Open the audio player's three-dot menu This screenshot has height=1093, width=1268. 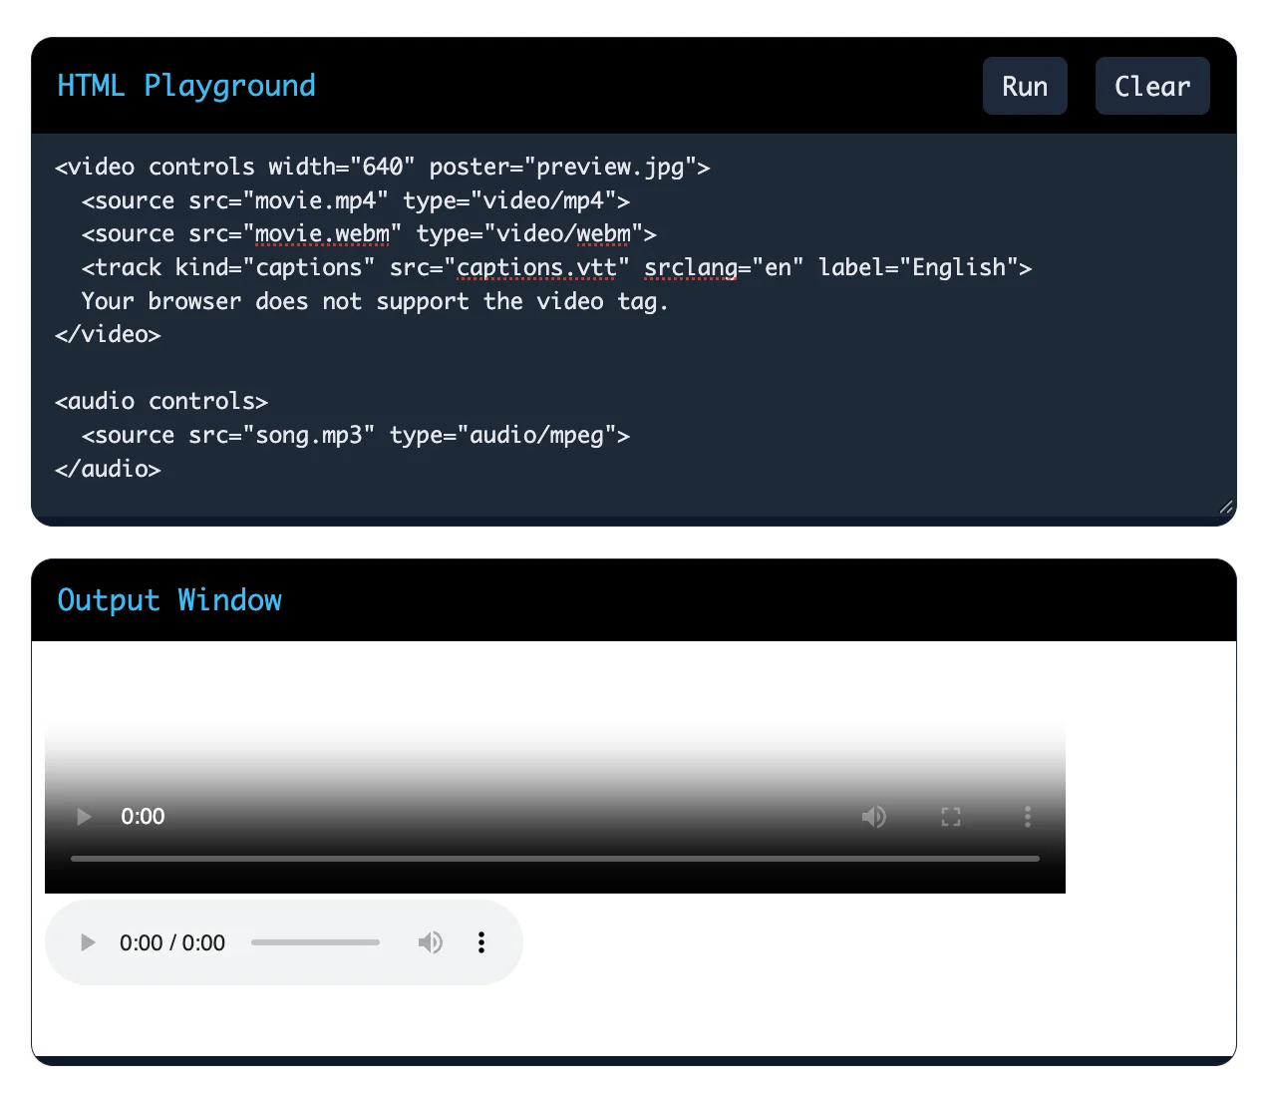coord(481,942)
